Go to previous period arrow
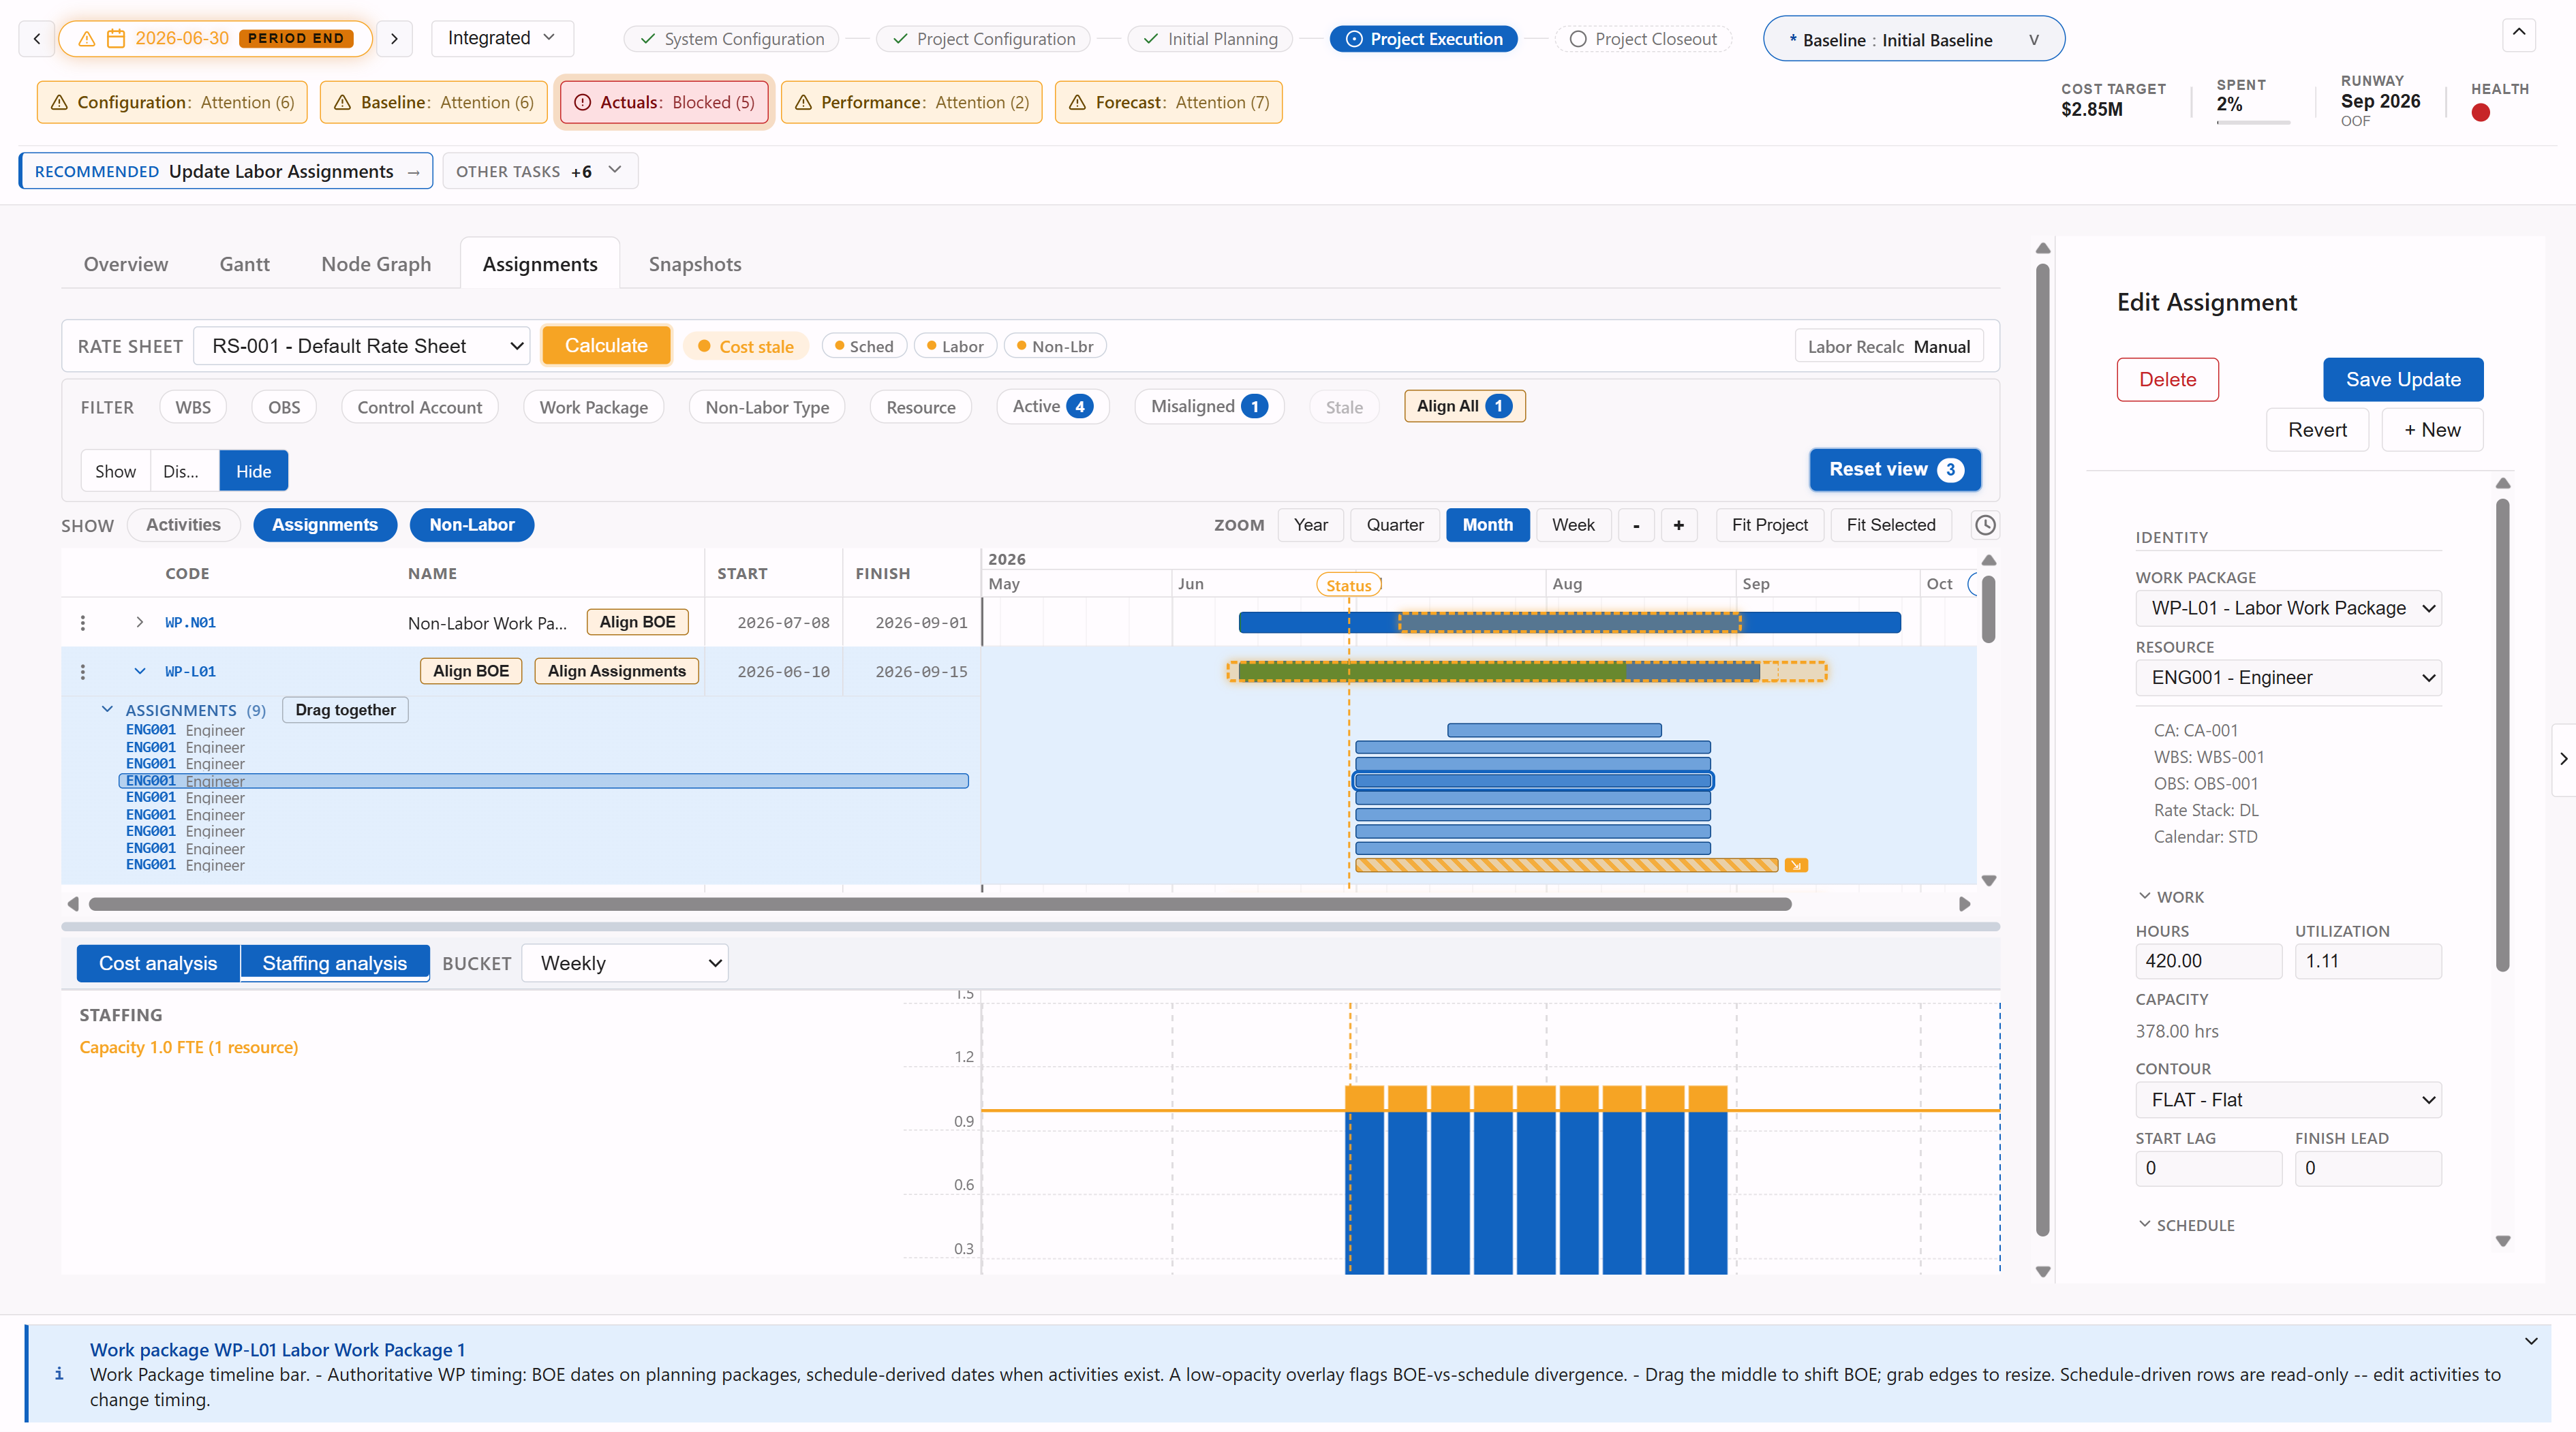 coord(37,38)
